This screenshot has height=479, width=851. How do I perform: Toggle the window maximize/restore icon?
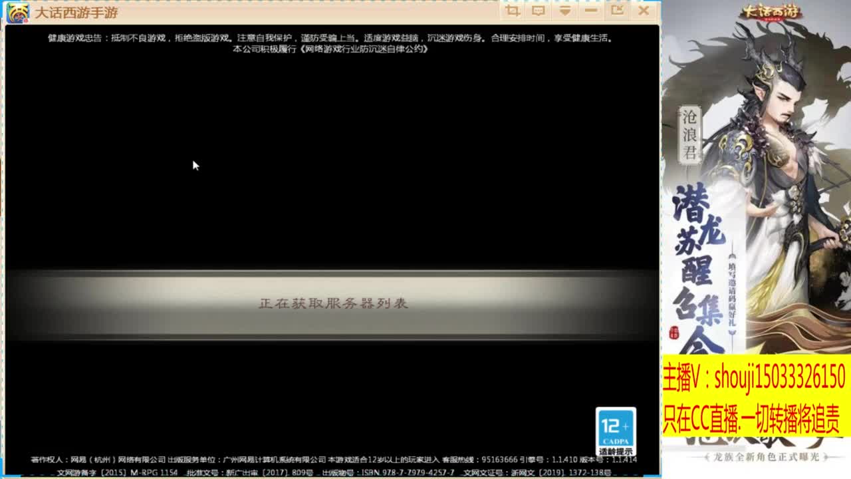tap(617, 11)
